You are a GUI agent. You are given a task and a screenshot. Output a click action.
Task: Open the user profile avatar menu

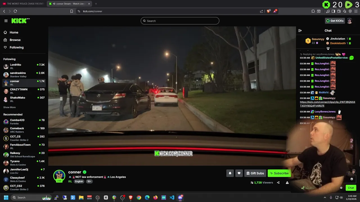pos(349,21)
